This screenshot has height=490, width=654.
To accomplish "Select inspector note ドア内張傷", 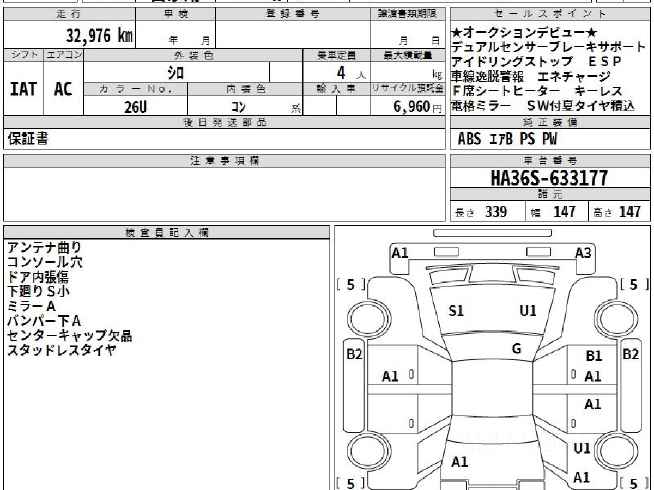I will (x=38, y=277).
